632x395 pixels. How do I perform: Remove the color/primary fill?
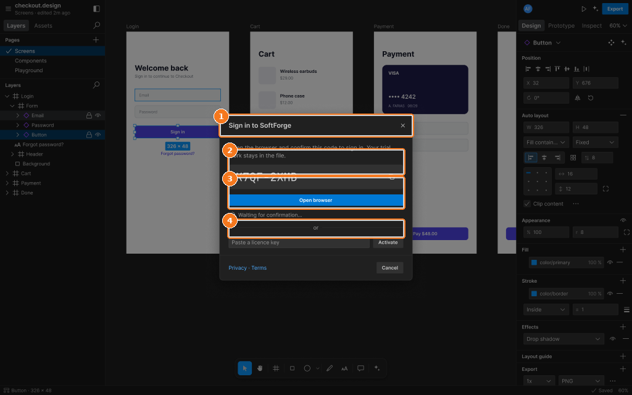click(620, 262)
